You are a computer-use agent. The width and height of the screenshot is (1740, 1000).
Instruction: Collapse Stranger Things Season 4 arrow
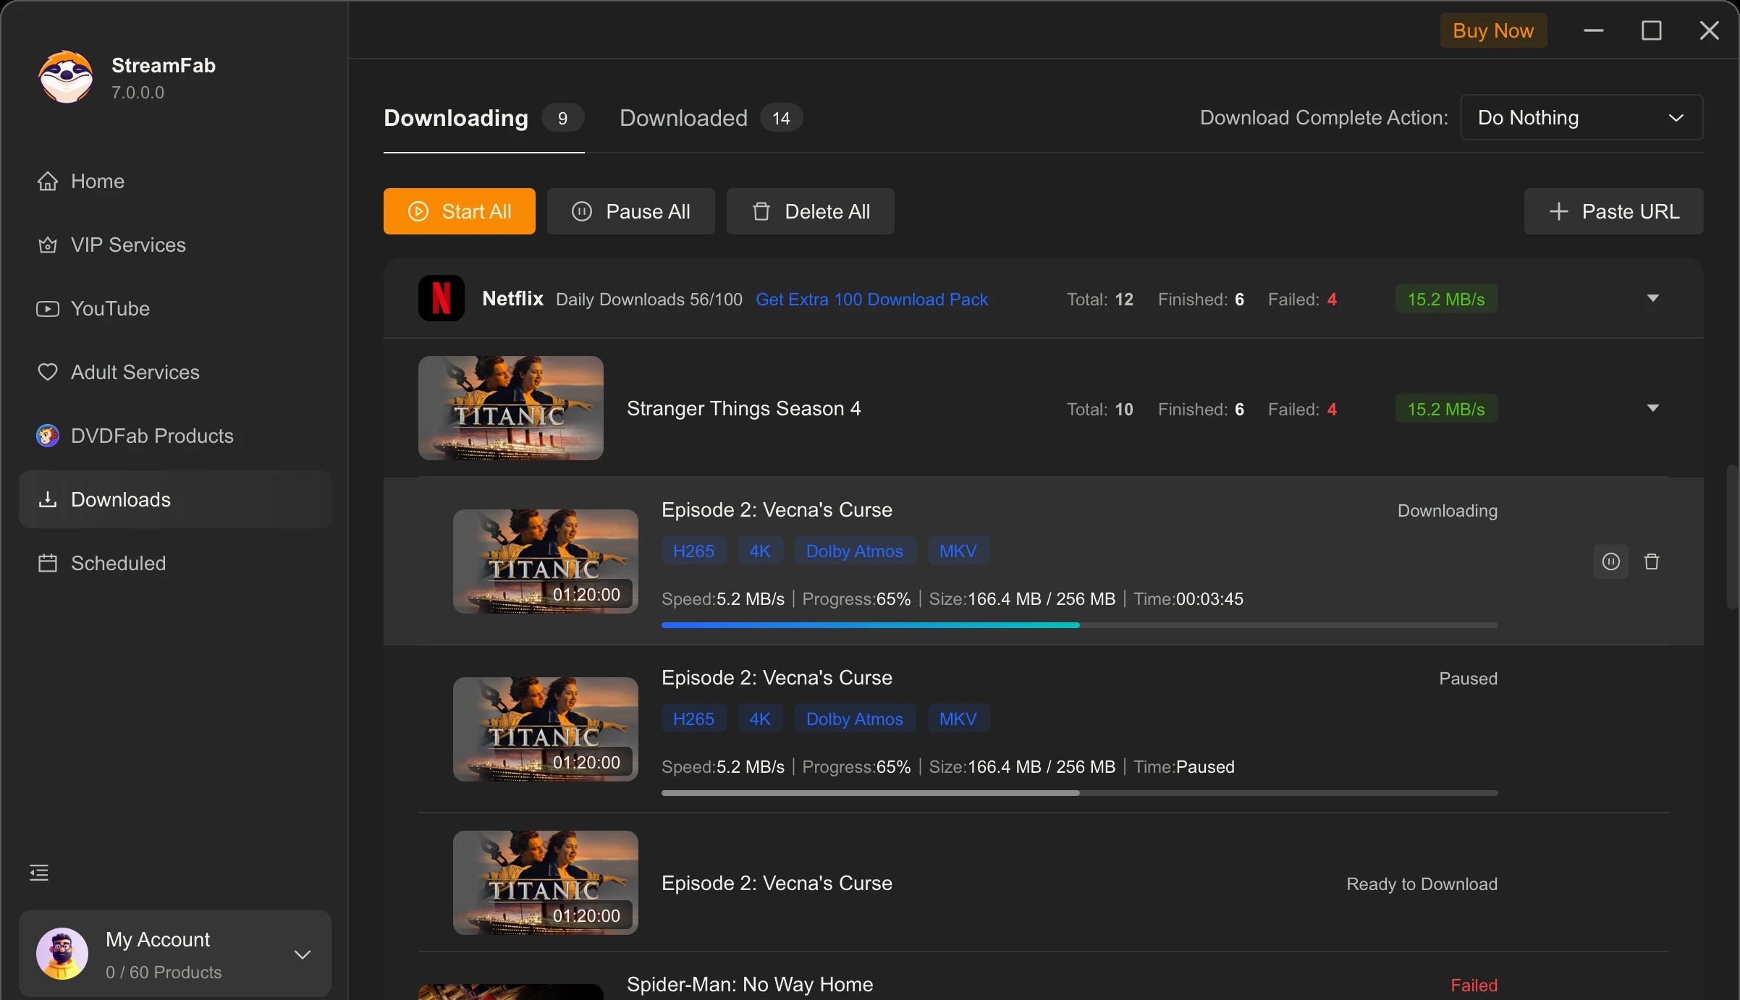(1653, 408)
